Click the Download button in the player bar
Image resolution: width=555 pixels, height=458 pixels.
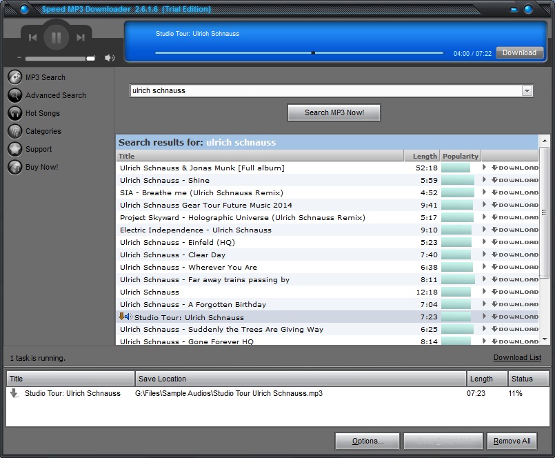519,52
